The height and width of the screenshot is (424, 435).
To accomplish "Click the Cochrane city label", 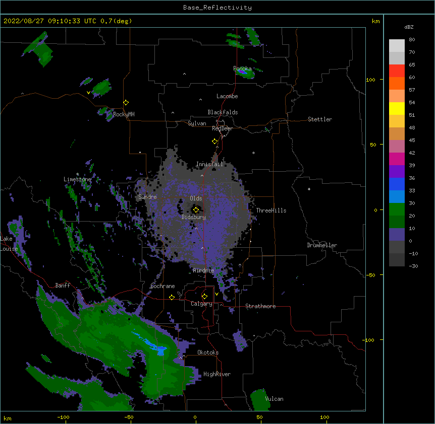I will [162, 286].
